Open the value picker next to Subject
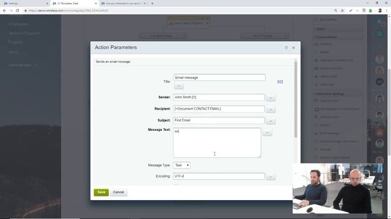Viewport: 391px width, 219px height. 271,121
